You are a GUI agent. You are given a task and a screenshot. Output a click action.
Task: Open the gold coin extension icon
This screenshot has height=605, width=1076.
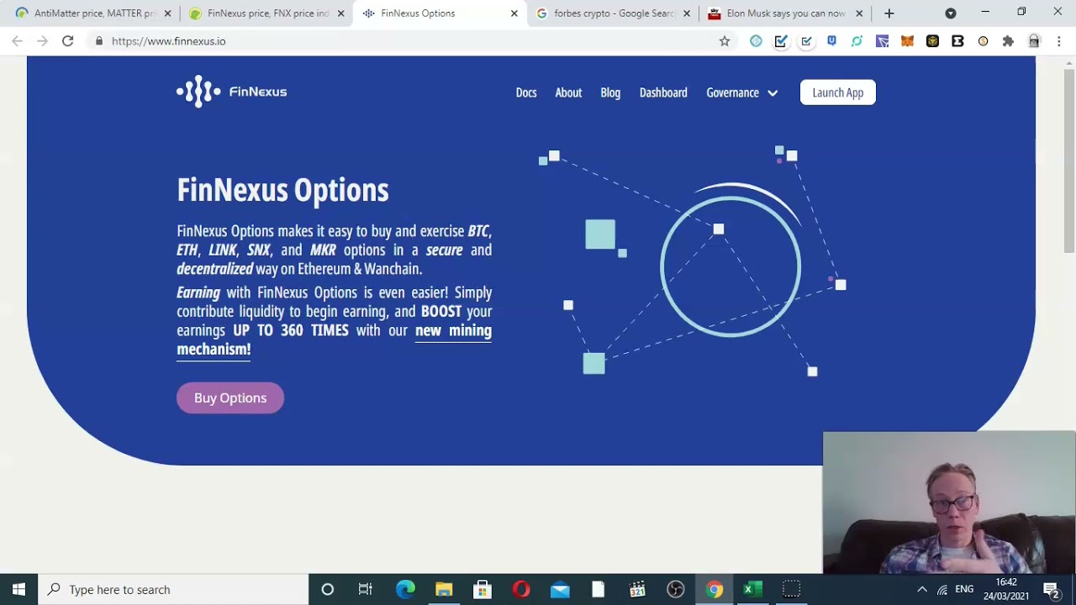(x=983, y=41)
